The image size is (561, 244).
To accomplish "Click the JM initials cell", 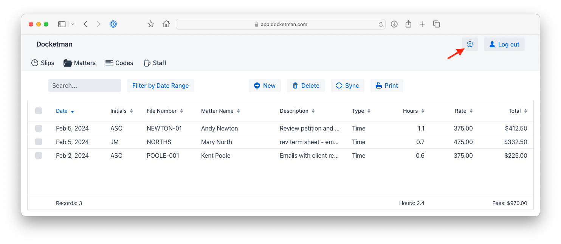I will 115,142.
